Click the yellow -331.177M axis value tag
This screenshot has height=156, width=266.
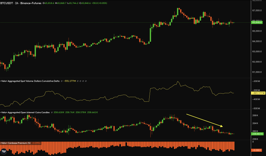258,93
